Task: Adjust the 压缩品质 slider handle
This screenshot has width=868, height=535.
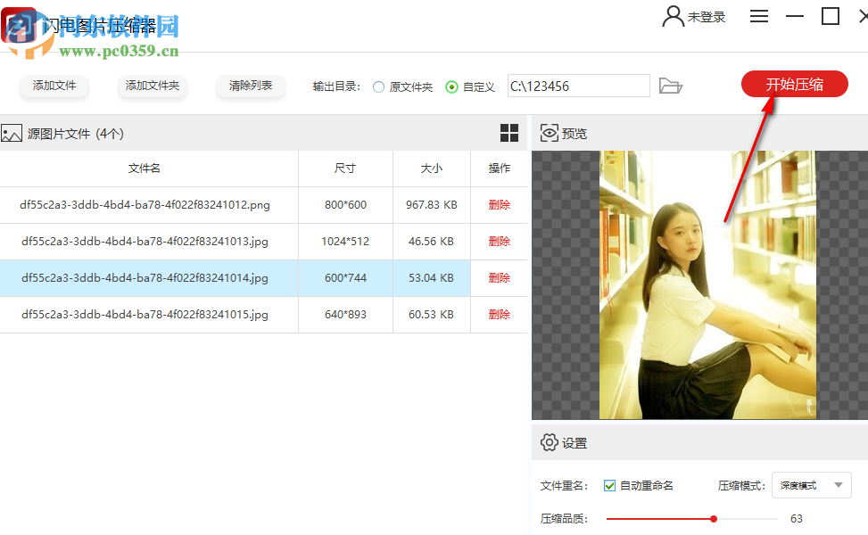Action: (714, 519)
